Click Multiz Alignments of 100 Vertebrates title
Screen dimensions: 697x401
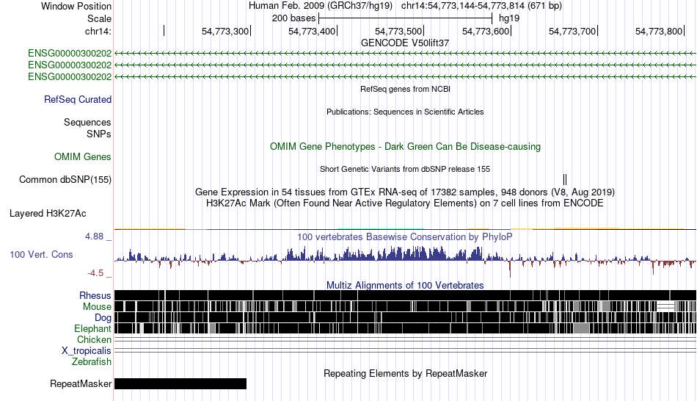[405, 285]
